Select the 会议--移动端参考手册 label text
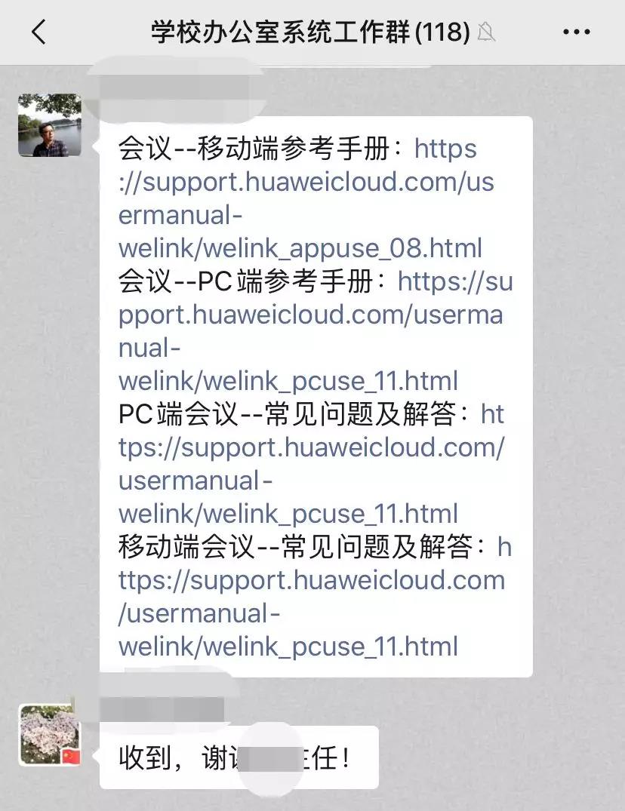 pyautogui.click(x=254, y=149)
